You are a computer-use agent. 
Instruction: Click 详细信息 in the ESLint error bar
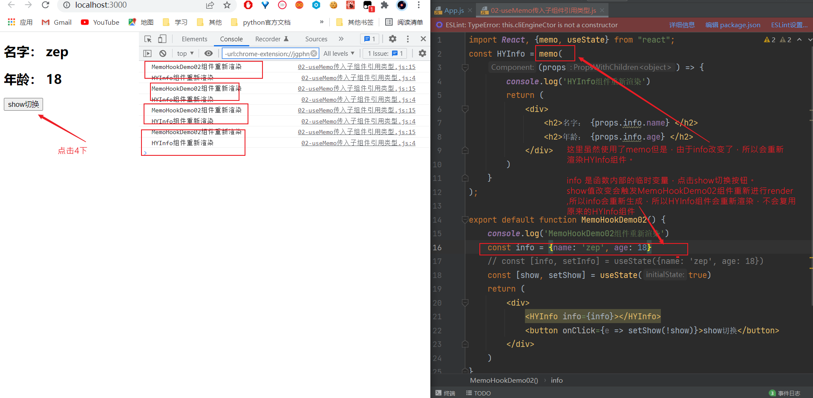pyautogui.click(x=682, y=25)
